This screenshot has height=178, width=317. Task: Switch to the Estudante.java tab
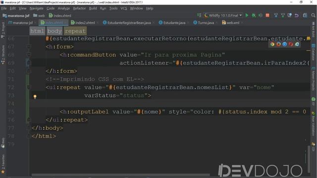174,23
